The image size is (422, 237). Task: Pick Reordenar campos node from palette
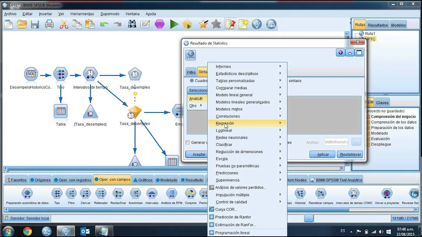pyautogui.click(x=321, y=194)
